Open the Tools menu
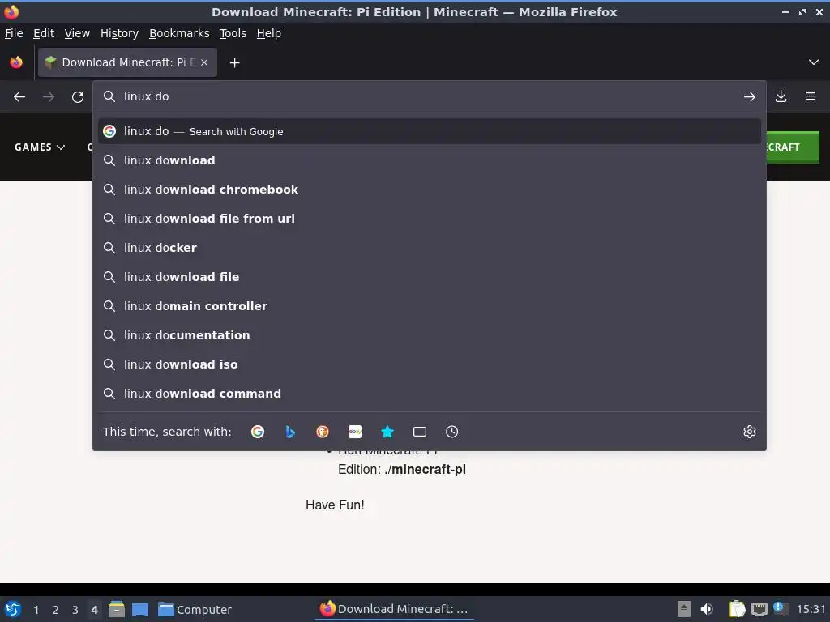 (x=233, y=33)
